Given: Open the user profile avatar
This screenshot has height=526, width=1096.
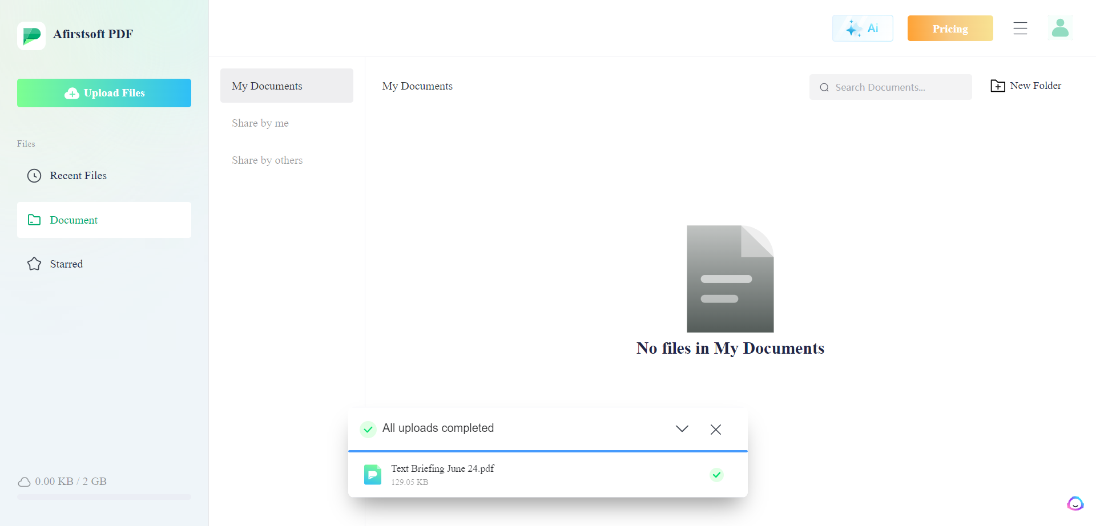Looking at the screenshot, I should [1060, 28].
